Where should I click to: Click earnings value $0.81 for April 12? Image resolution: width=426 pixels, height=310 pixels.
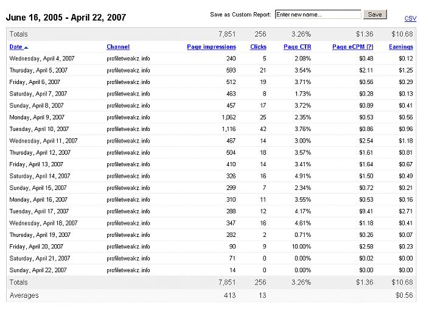(x=406, y=152)
